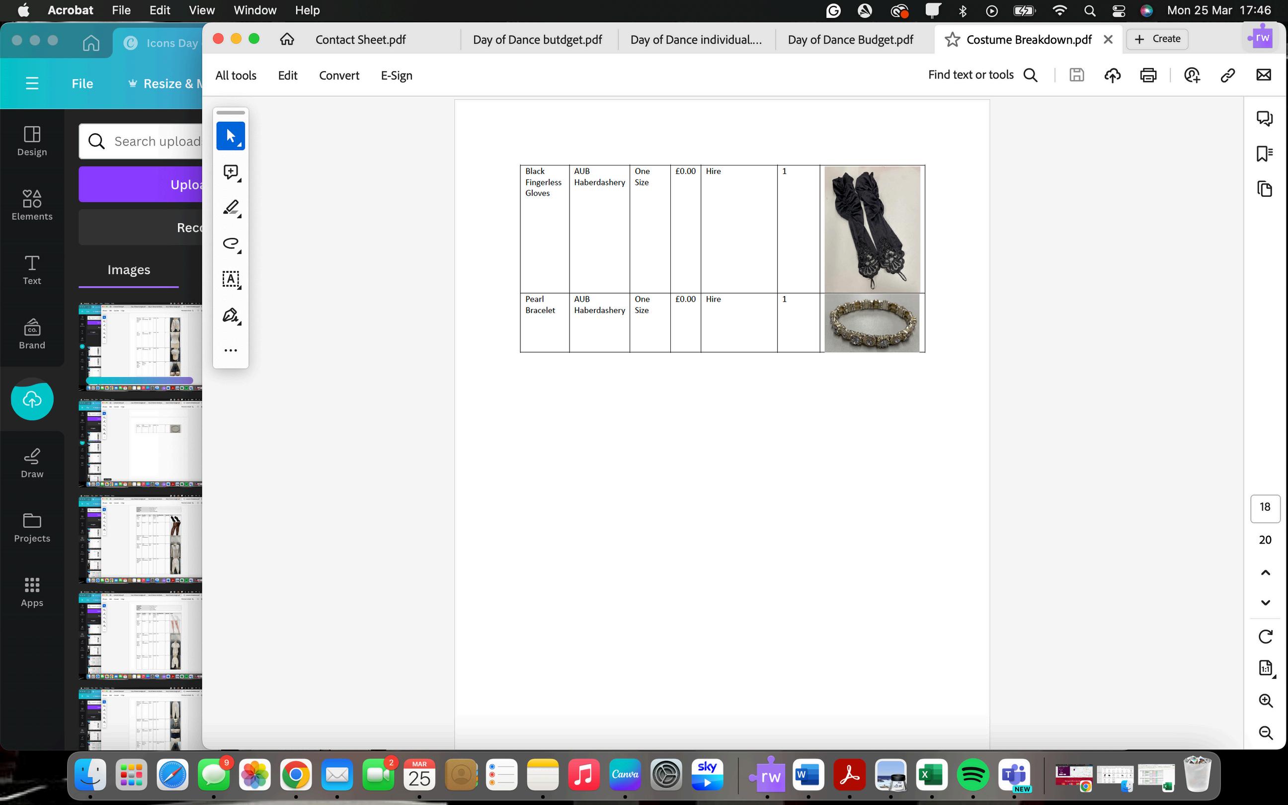
Task: Click the Create button
Action: click(x=1157, y=39)
